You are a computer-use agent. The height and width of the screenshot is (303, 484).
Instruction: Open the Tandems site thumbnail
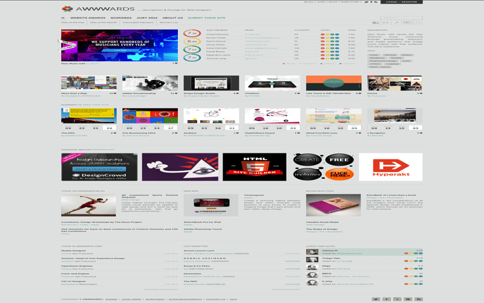pos(273,83)
